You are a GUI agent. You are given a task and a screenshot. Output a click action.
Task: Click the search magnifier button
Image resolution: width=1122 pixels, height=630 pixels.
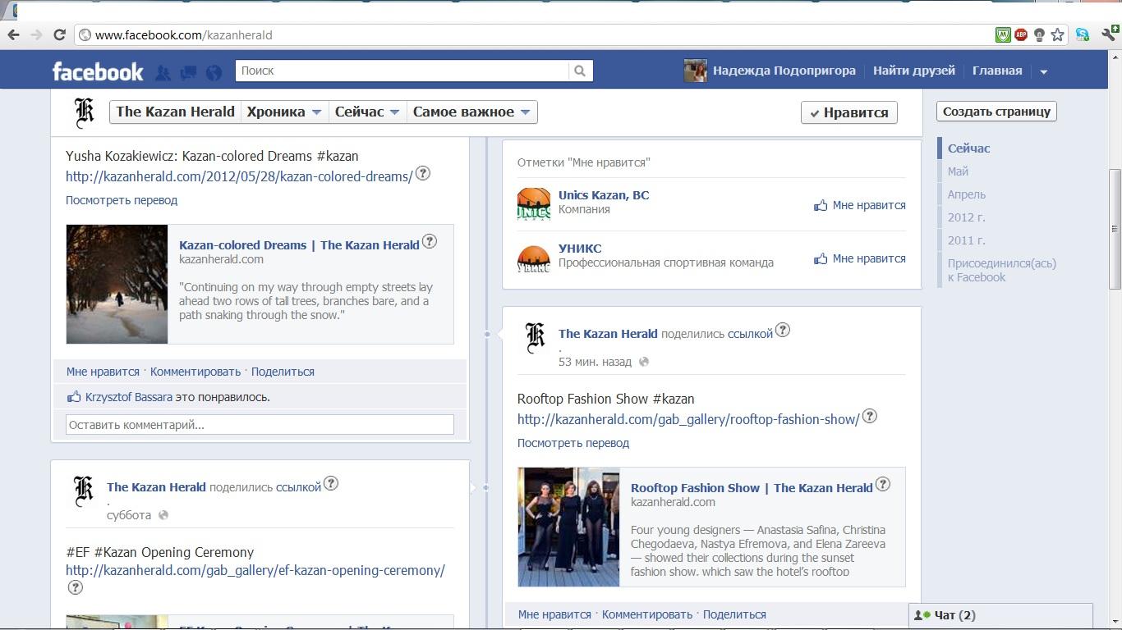click(580, 71)
